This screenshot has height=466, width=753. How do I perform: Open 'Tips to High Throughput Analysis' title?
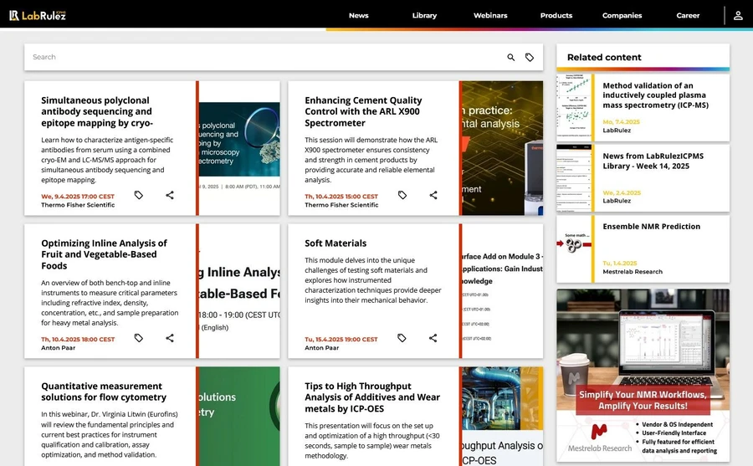pyautogui.click(x=372, y=397)
